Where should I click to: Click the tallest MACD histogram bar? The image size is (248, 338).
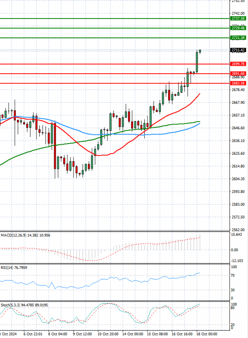[x=200, y=242]
